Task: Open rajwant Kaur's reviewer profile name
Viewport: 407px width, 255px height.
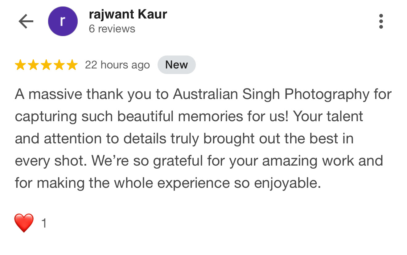Action: 128,14
